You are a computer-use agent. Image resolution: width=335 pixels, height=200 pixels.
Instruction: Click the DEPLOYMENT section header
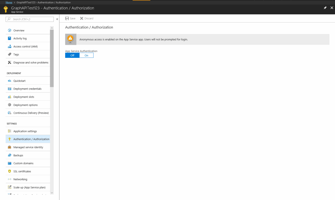pos(14,73)
